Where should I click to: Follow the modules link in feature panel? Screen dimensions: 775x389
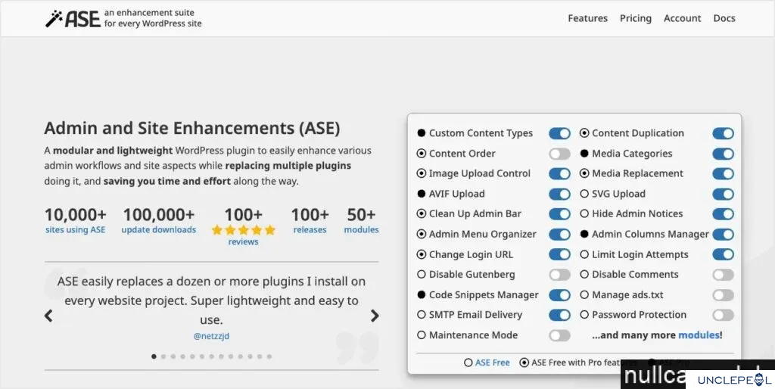[699, 335]
